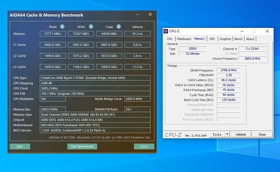Click Uncore Frequency field 2800.8 MHz

pyautogui.click(x=252, y=58)
